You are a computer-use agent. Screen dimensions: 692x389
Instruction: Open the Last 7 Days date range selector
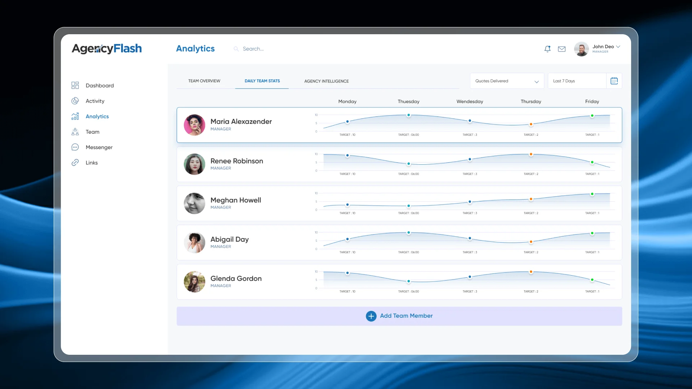(x=577, y=81)
